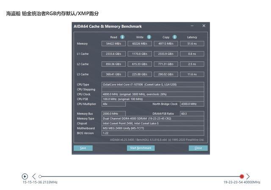Click the page heading about RGB内存默认/XMP跑分
The image size is (271, 190).
coord(53,14)
